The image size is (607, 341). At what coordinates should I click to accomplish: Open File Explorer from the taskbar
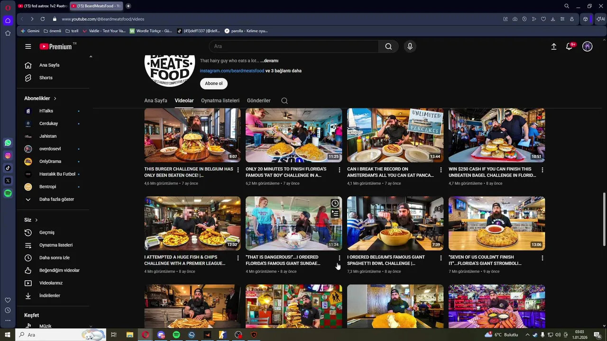(129, 335)
